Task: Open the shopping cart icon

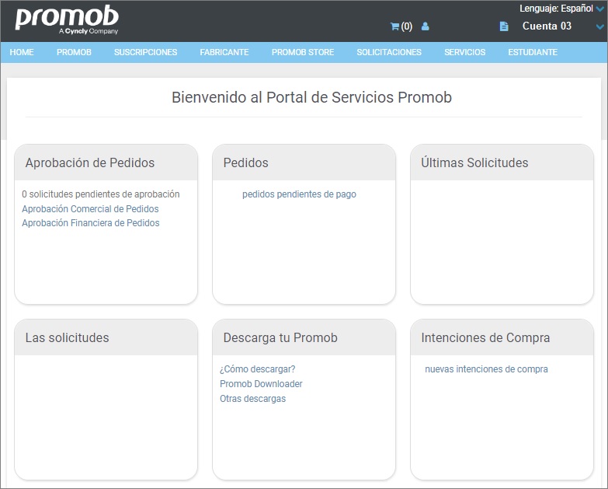Action: pyautogui.click(x=394, y=26)
